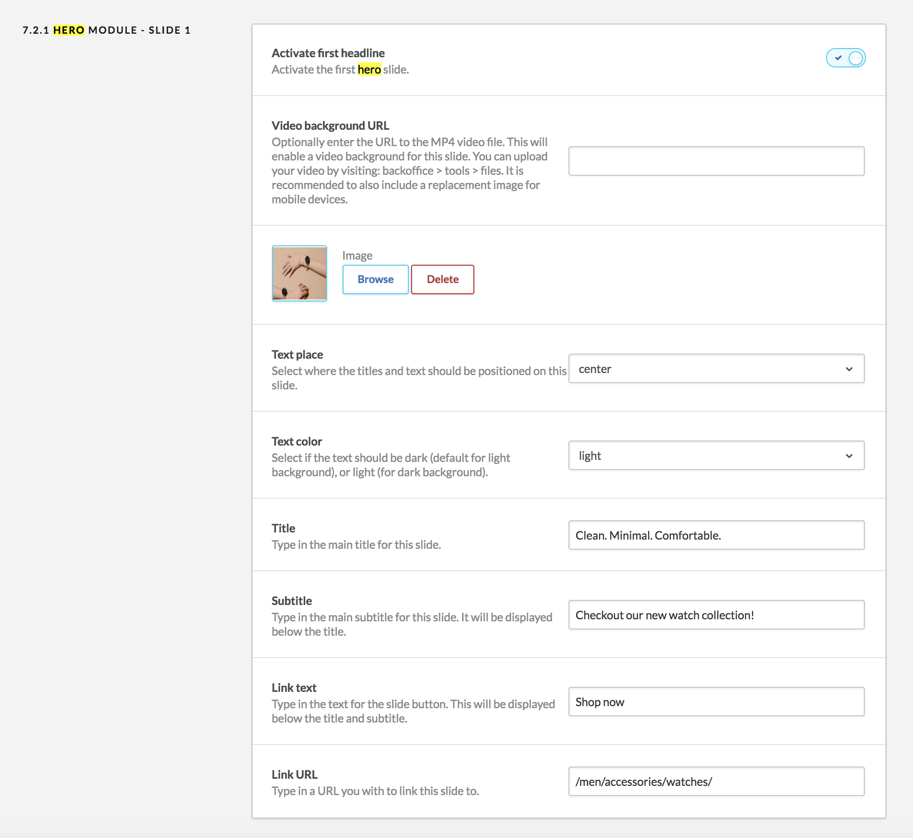Click the Subtitle input field
The height and width of the screenshot is (838, 913).
[x=716, y=615]
